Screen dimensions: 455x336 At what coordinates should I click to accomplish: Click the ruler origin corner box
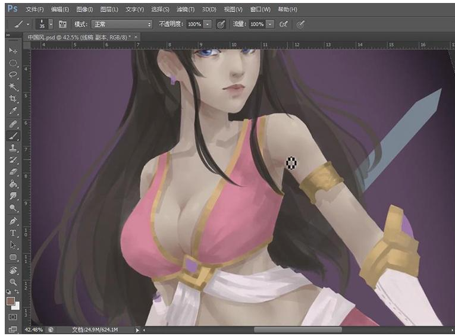27,45
